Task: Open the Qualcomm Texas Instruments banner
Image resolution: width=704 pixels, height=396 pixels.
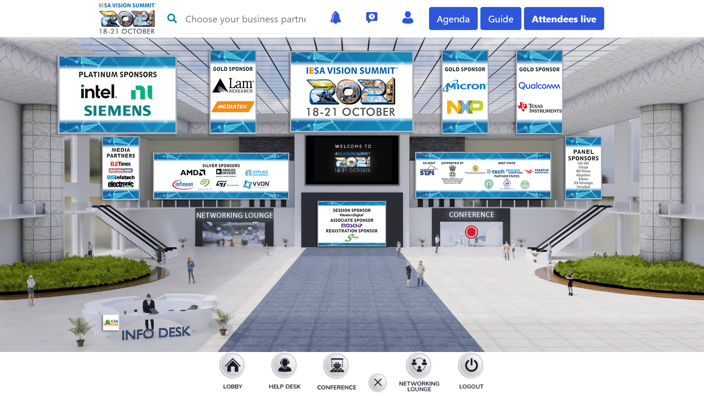Action: coord(539,92)
